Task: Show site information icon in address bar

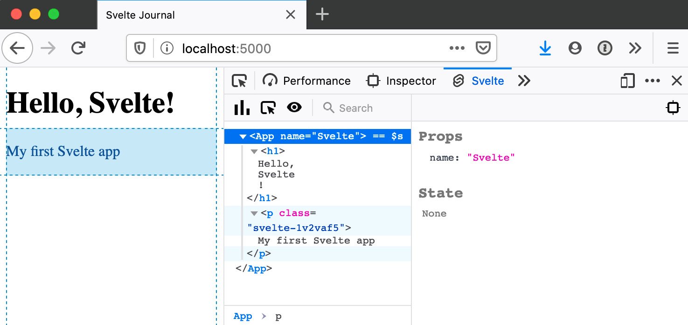Action: [x=166, y=48]
